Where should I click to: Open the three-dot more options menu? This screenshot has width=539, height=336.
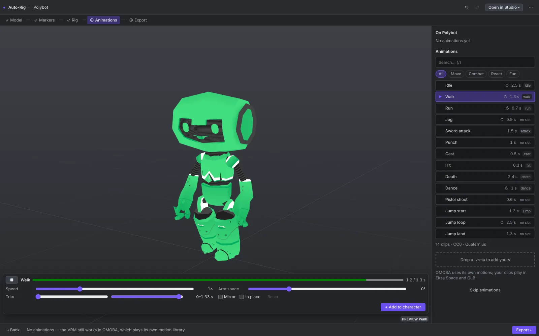pyautogui.click(x=531, y=7)
